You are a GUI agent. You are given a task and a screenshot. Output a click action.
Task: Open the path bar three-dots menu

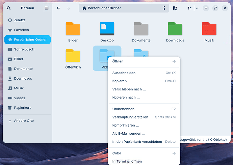[164, 8]
